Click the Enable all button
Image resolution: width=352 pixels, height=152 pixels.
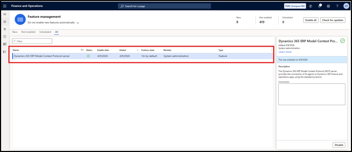tap(311, 20)
